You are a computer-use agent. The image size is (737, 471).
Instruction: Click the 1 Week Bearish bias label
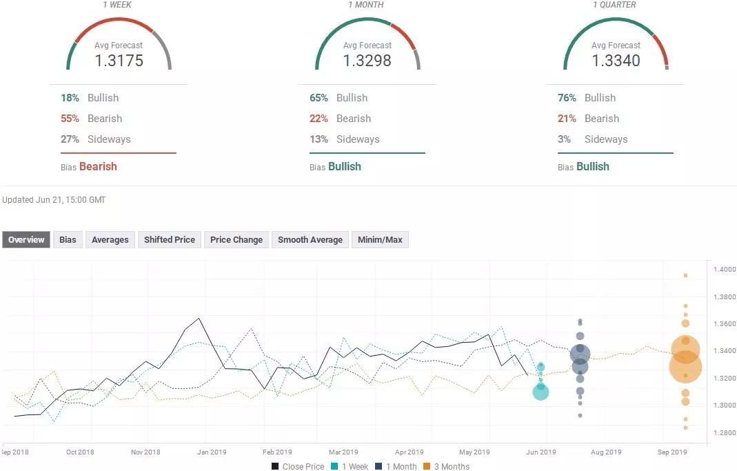pos(98,166)
